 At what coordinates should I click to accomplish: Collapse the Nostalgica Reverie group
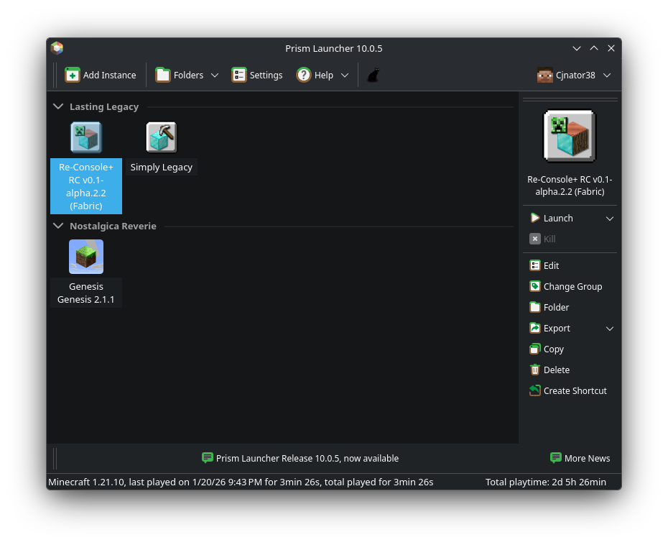point(58,226)
